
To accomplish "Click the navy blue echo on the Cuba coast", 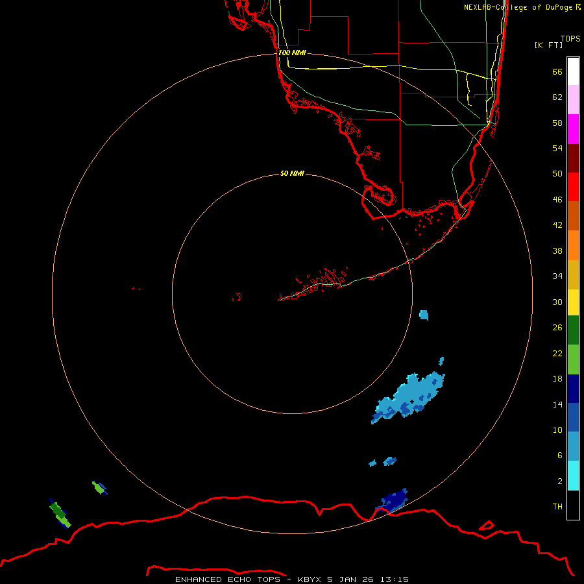I will [393, 502].
